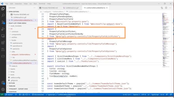
Task: Open the Extensions view icon
Action: tap(3, 43)
